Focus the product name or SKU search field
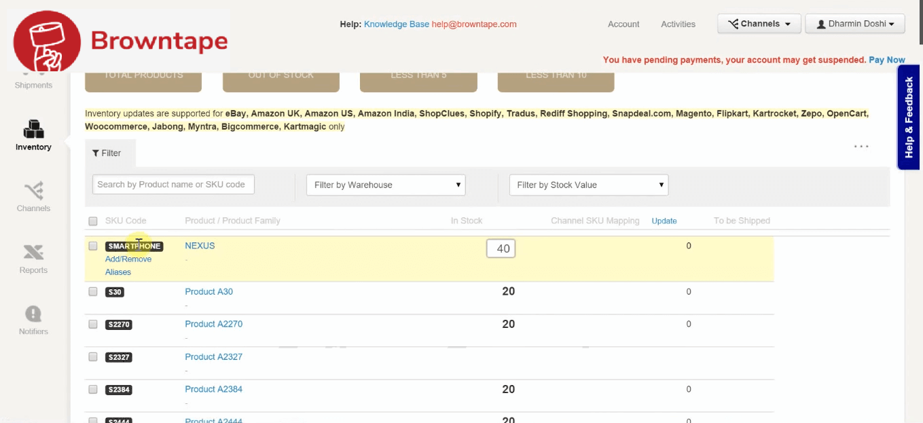Image resolution: width=923 pixels, height=423 pixels. click(x=173, y=184)
